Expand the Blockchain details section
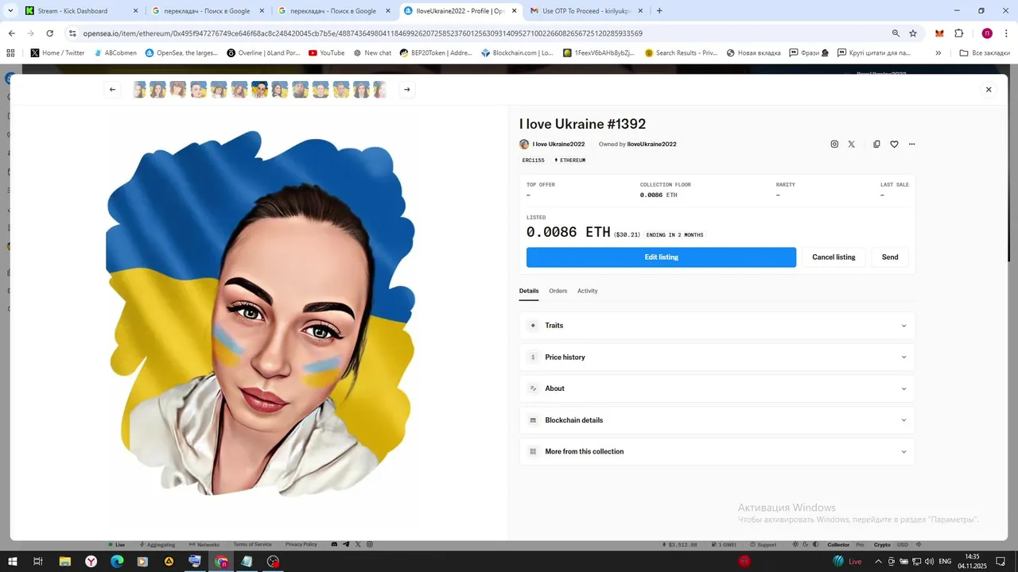Viewport: 1018px width, 572px height. click(717, 420)
